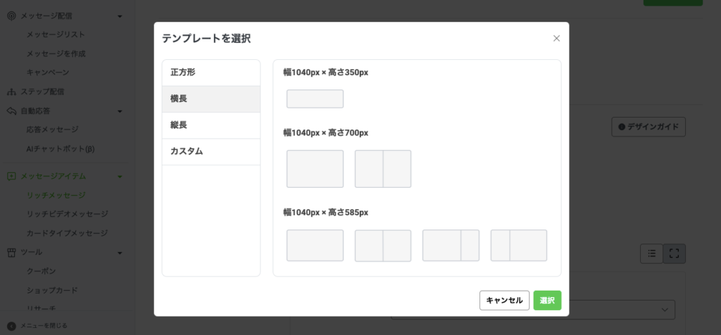
Task: Collapse the ツール sidebar section
Action: (120, 253)
